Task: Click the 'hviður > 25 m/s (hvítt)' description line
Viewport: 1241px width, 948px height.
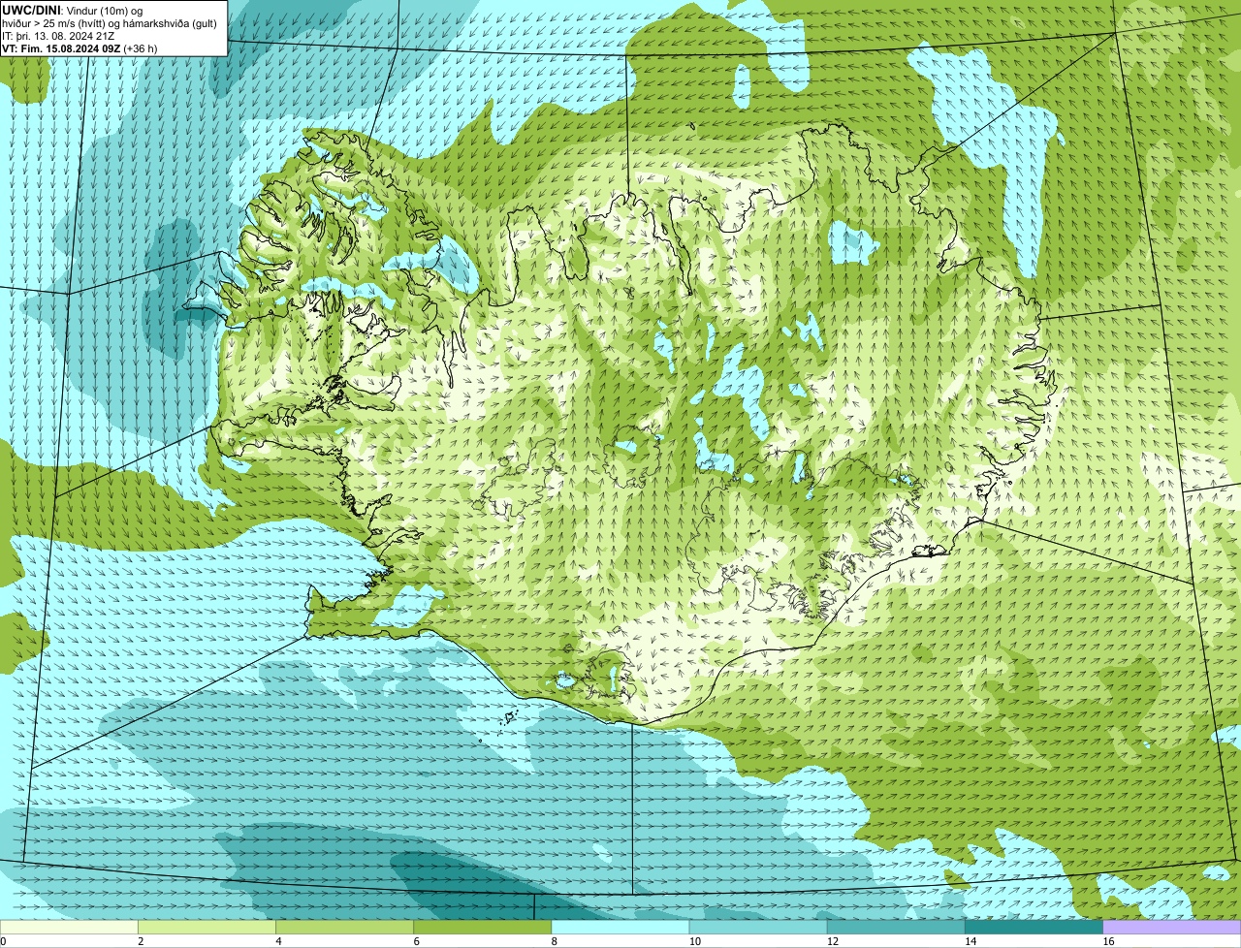Action: pos(110,22)
